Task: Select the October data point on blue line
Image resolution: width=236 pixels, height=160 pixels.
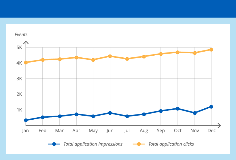Action: (x=178, y=109)
